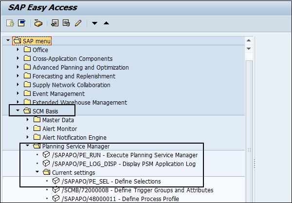The width and height of the screenshot is (292, 203).
Task: Expand the Advanced Planning and Optimization folder
Action: 18,67
